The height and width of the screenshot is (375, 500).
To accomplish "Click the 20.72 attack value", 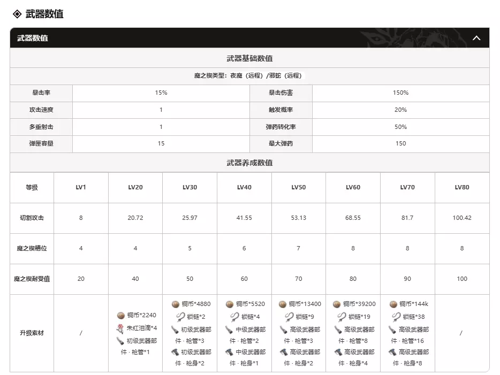I will coord(135,218).
